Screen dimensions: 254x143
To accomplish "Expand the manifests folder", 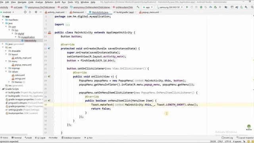I will (x=3, y=20).
